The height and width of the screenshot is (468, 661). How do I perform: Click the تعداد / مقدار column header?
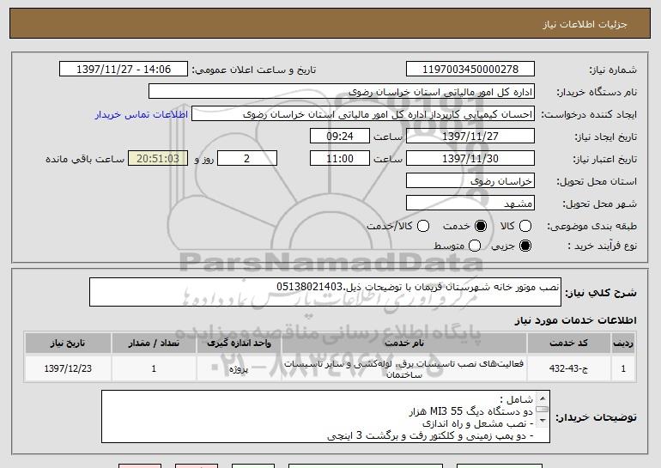click(154, 343)
